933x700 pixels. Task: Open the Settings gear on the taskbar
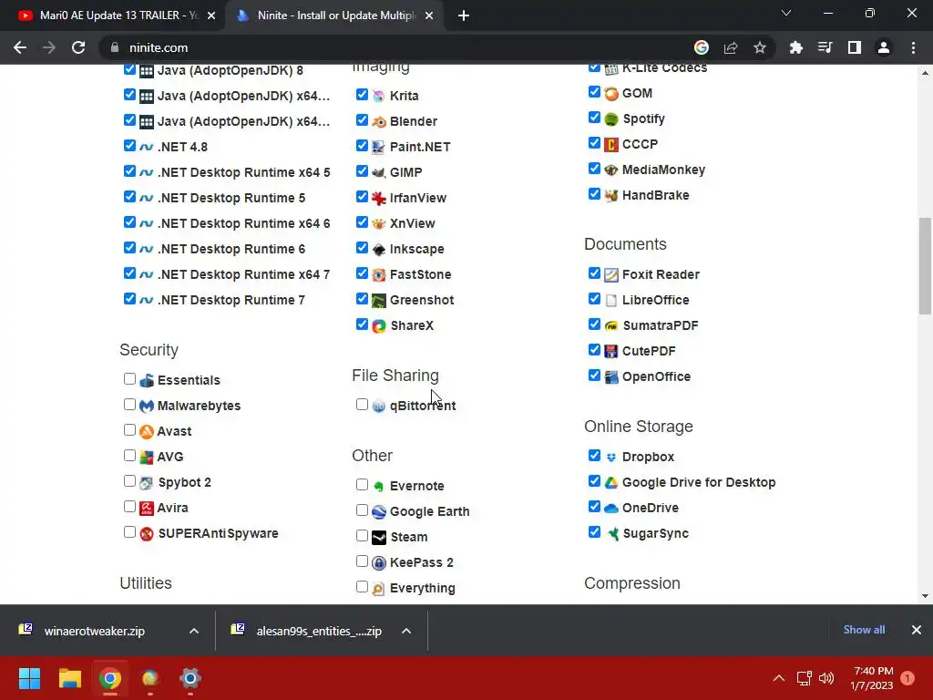coord(190,678)
